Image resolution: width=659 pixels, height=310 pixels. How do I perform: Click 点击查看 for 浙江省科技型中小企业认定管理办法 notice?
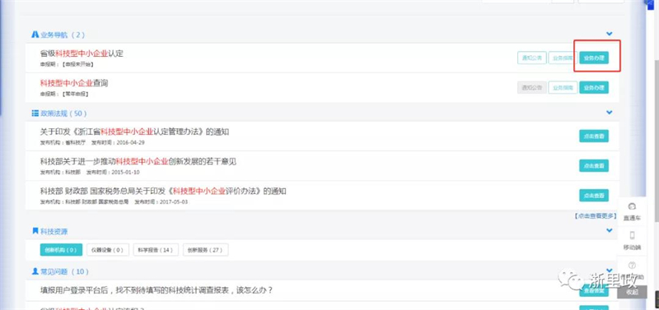click(x=594, y=136)
